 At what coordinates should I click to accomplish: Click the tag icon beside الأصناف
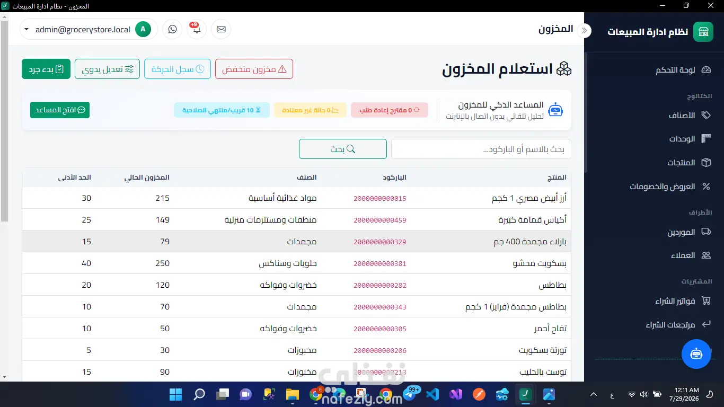point(706,115)
